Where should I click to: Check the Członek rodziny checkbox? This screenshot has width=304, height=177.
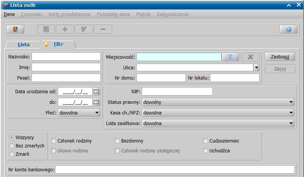point(53,141)
